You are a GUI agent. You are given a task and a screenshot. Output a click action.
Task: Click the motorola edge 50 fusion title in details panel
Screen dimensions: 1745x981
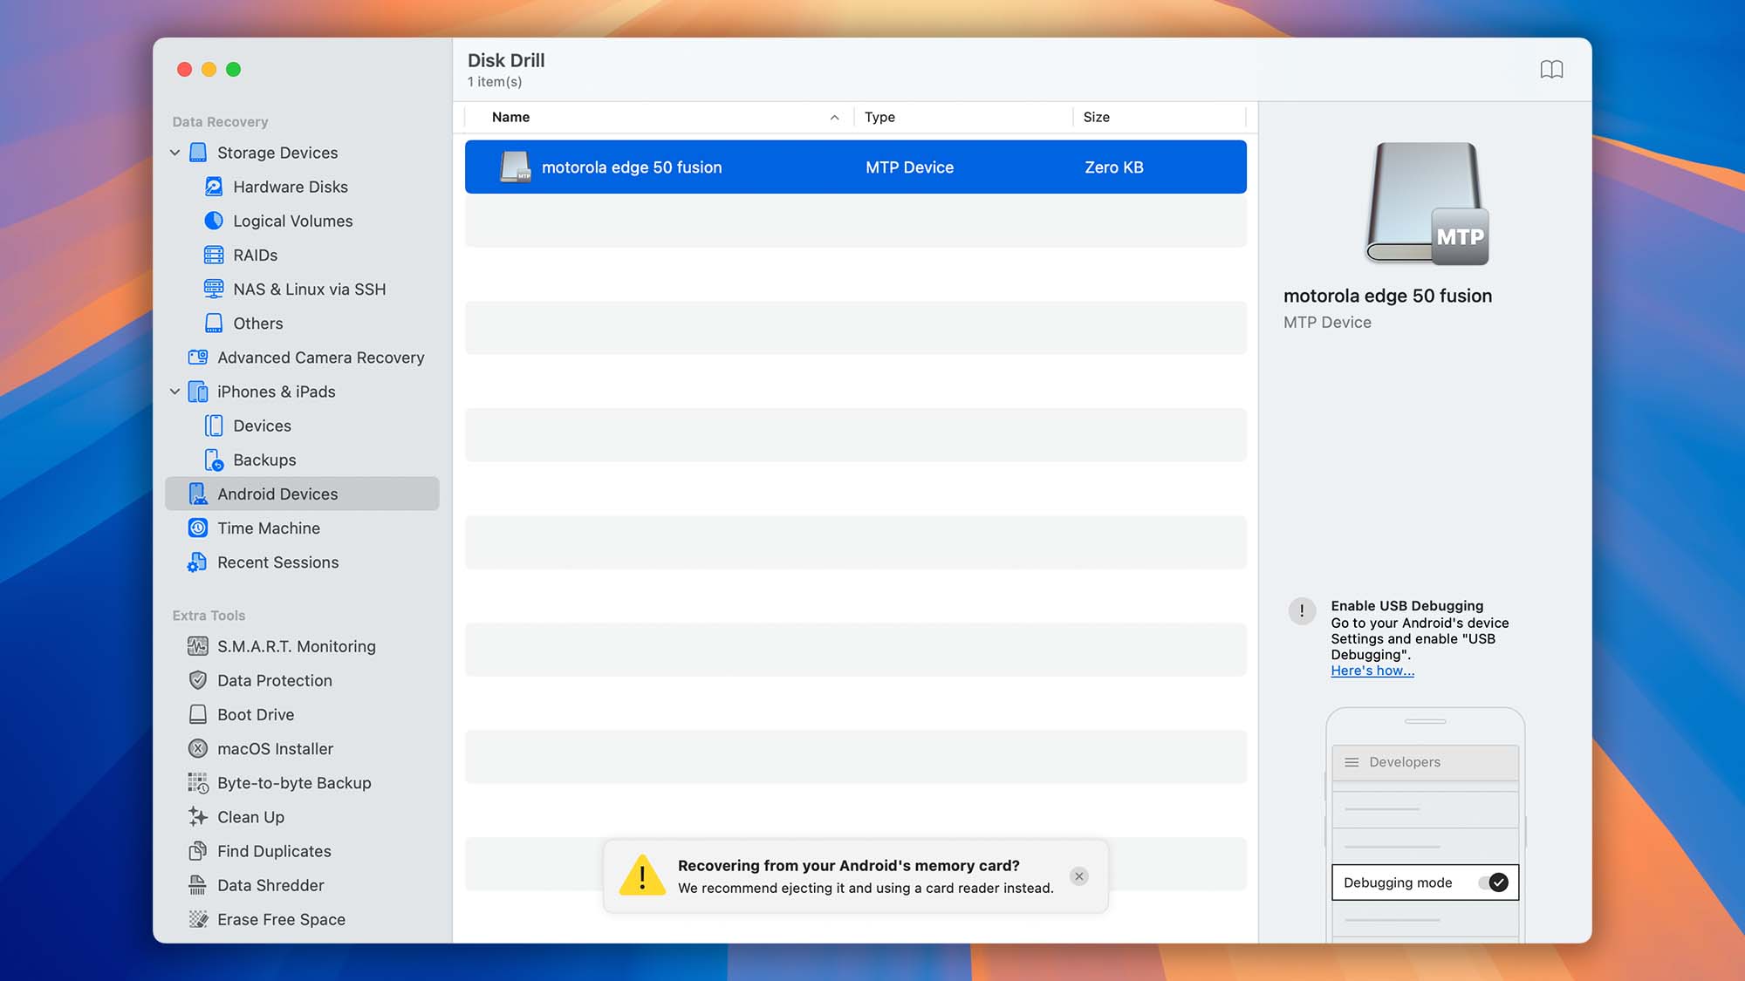tap(1387, 296)
